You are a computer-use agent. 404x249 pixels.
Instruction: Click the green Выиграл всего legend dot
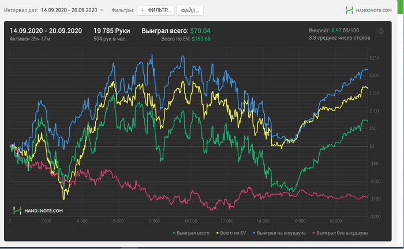(174, 233)
